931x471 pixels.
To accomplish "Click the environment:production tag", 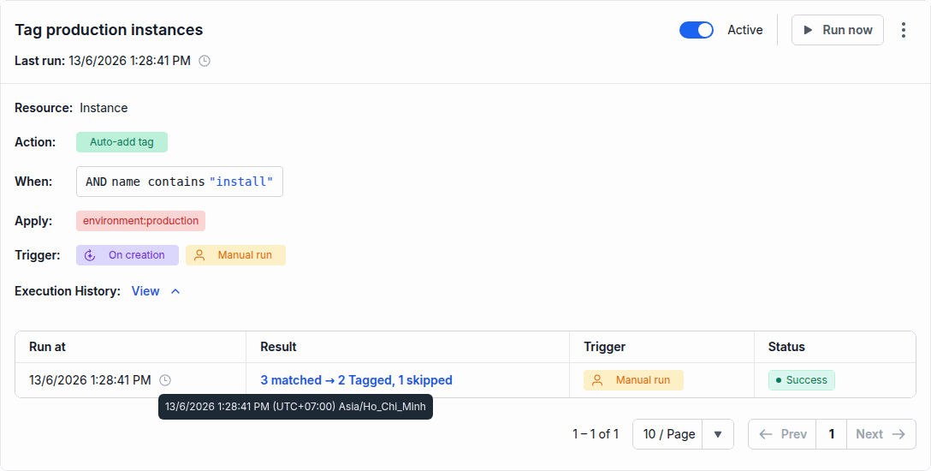I will [x=140, y=220].
